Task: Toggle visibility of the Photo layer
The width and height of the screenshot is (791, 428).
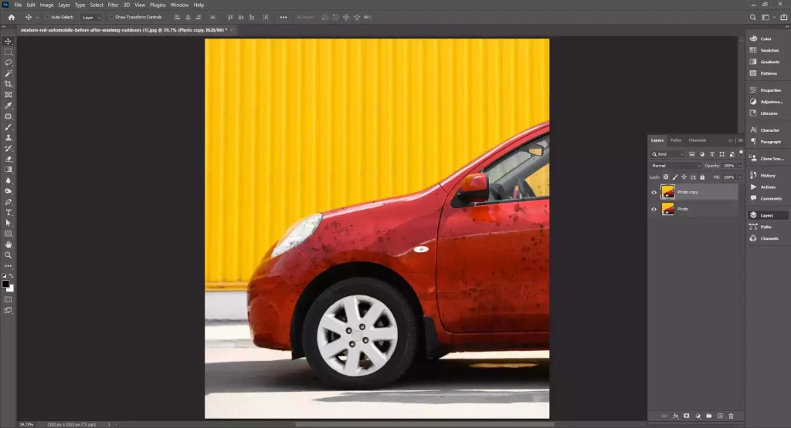Action: pyautogui.click(x=654, y=209)
